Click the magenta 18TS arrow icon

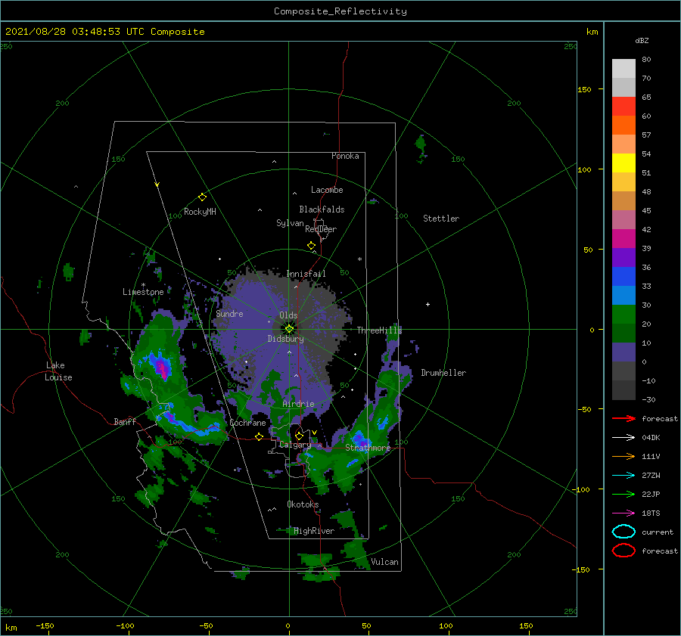(623, 513)
